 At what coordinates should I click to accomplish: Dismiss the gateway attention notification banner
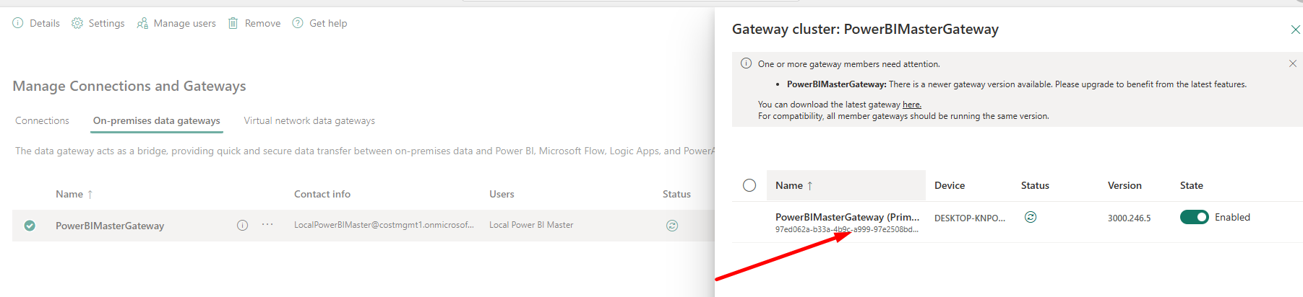click(x=1293, y=63)
